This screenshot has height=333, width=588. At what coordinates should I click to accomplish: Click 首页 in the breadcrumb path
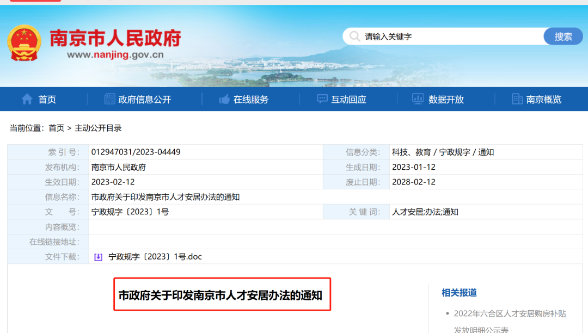tap(56, 128)
